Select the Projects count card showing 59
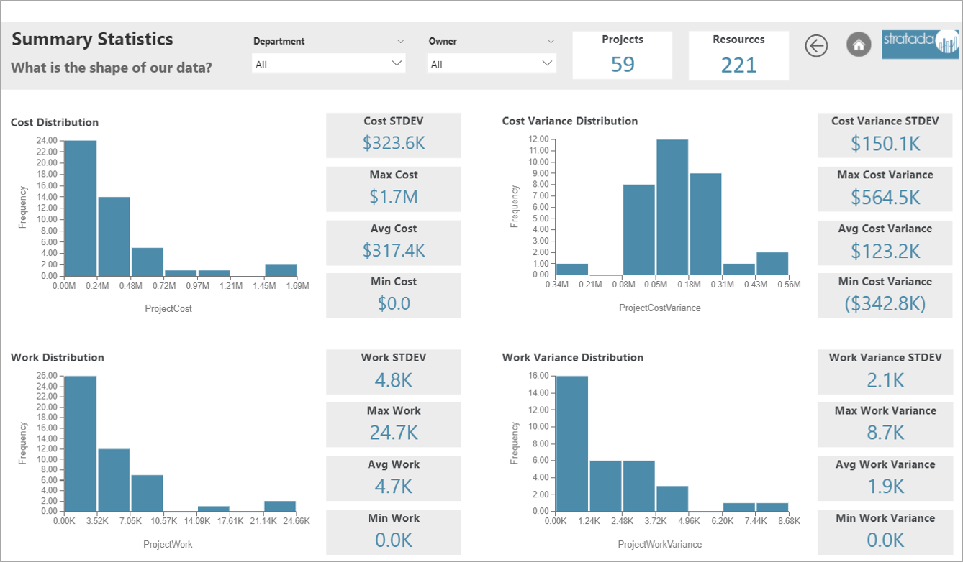This screenshot has height=562, width=963. pos(622,55)
